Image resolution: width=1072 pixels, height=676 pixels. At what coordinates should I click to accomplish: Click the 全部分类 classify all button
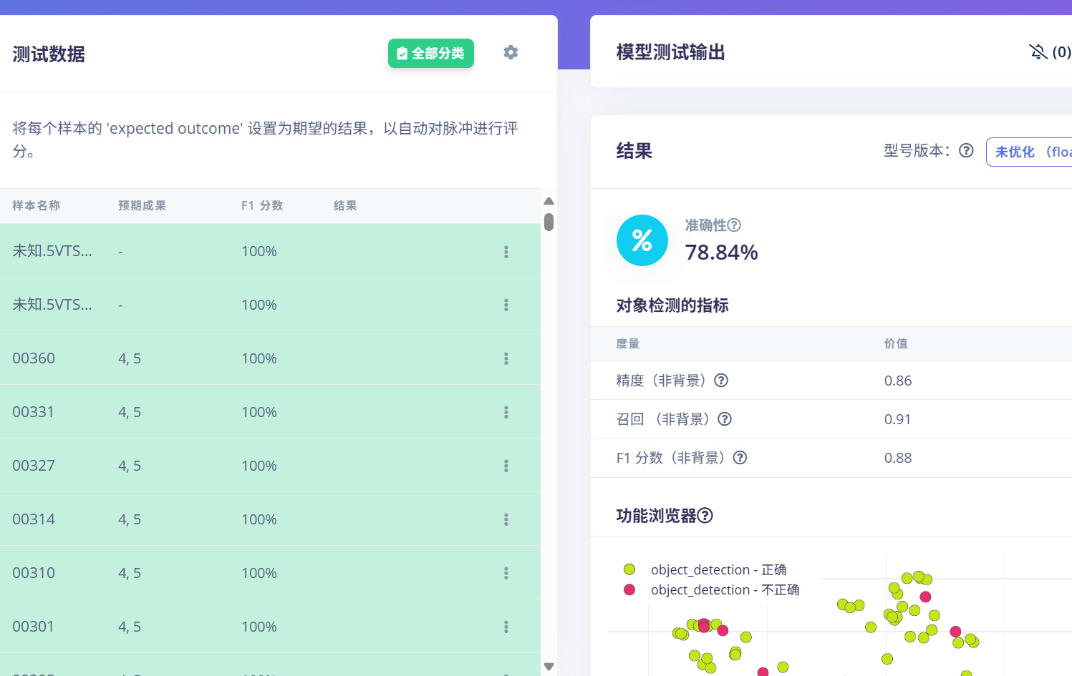431,54
